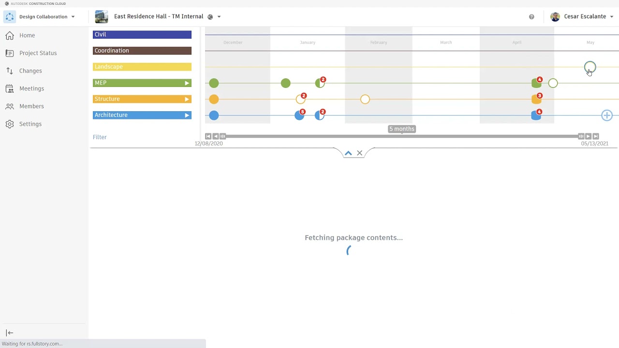
Task: Open the East Residence Hall project dropdown
Action: click(x=219, y=17)
